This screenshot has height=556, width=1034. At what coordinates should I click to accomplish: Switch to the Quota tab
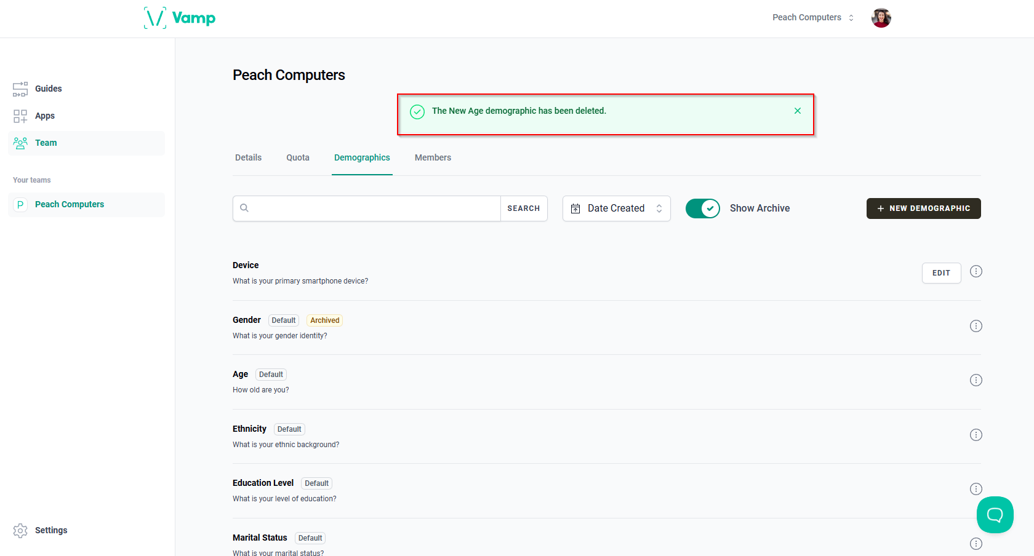tap(298, 157)
